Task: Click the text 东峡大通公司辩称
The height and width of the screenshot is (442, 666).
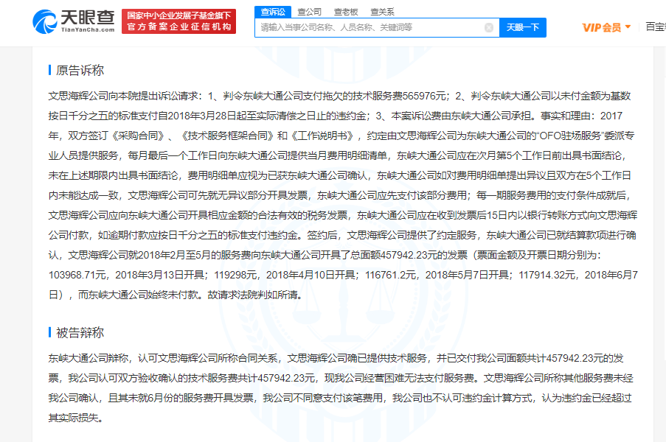Action: coord(89,359)
